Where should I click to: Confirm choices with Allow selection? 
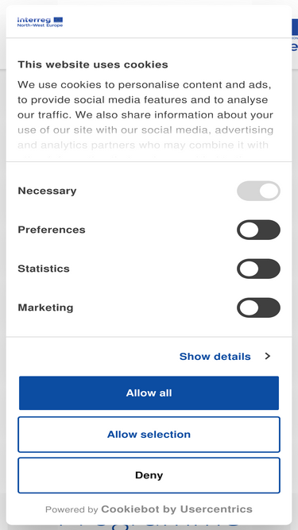click(149, 435)
